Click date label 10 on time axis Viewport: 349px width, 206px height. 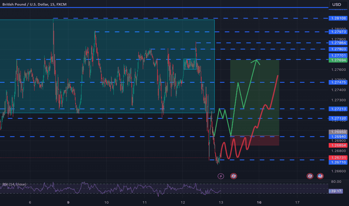pos(106,202)
